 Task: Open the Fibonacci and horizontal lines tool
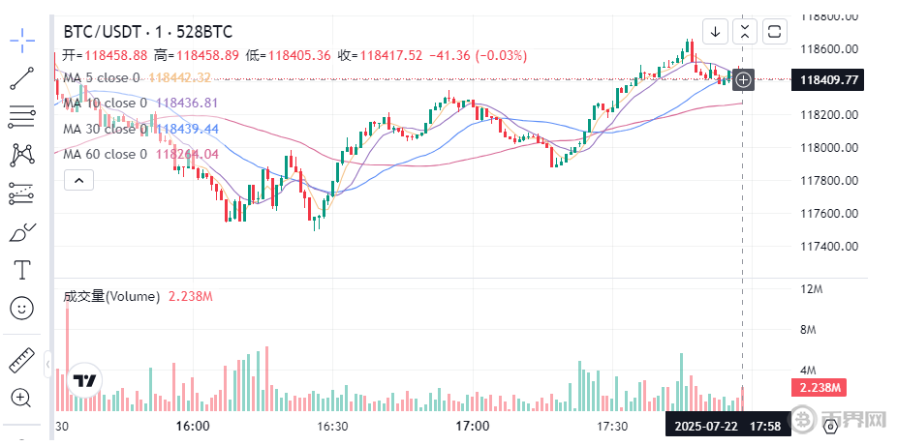21,117
